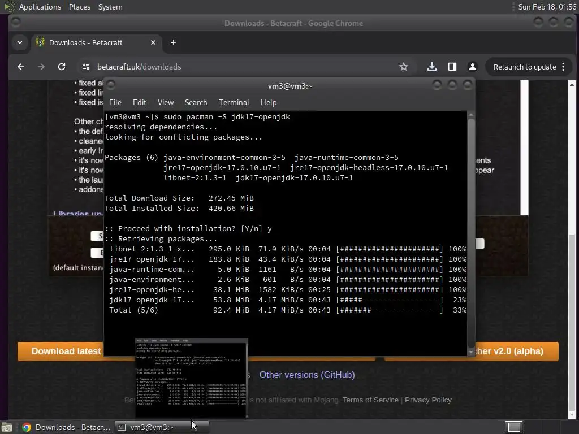Click the chat-bubble applet icon before Applications

point(9,7)
